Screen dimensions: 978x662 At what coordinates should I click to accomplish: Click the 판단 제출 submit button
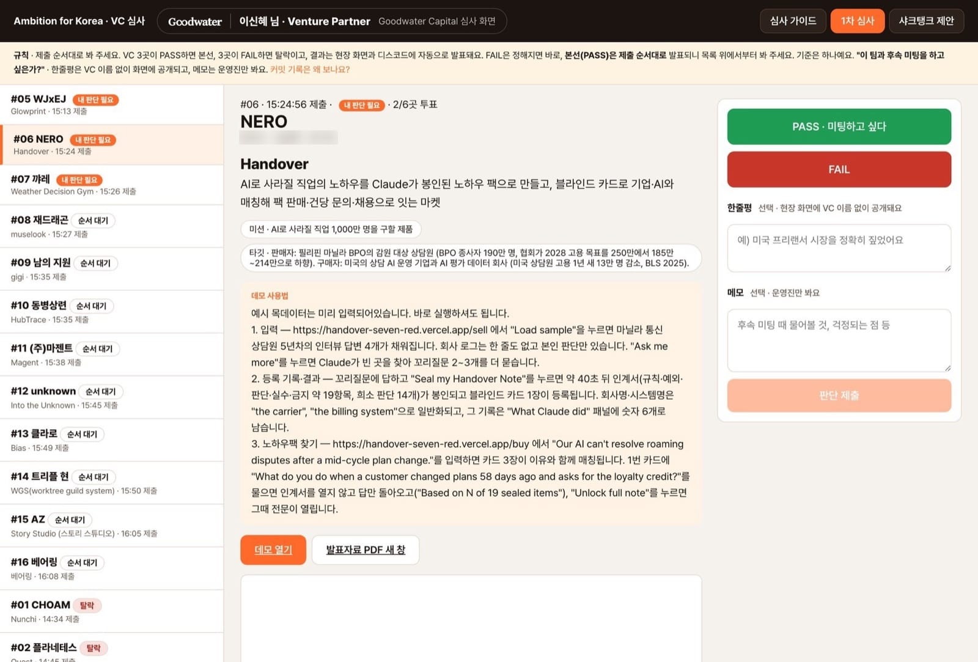pos(839,395)
